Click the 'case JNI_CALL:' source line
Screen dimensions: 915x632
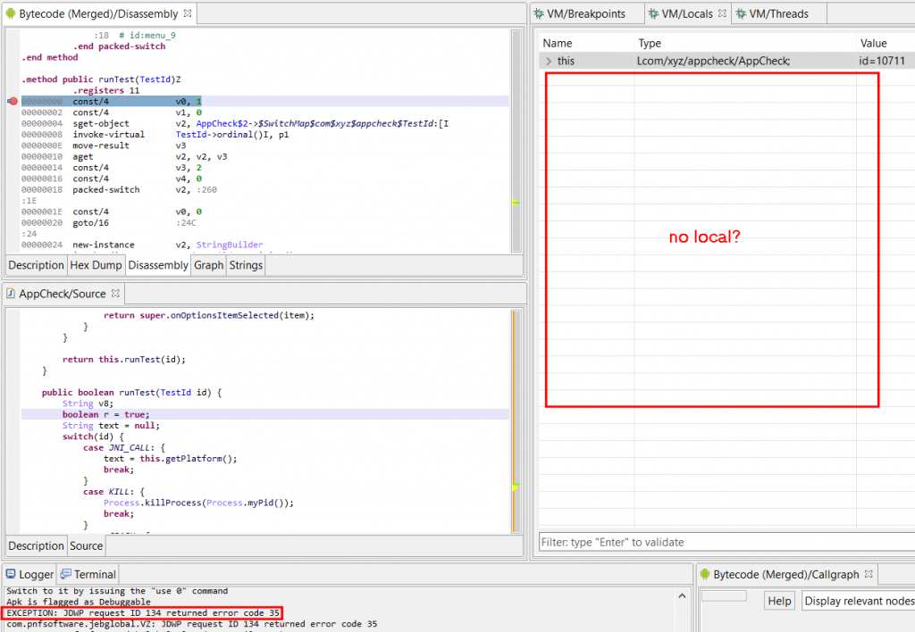coord(123,448)
